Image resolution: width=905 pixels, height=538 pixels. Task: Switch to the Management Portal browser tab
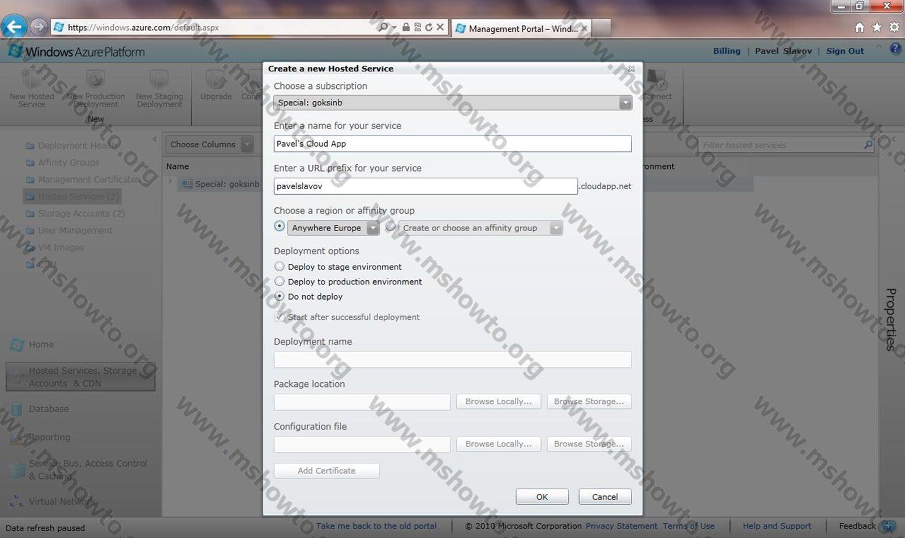coord(521,28)
